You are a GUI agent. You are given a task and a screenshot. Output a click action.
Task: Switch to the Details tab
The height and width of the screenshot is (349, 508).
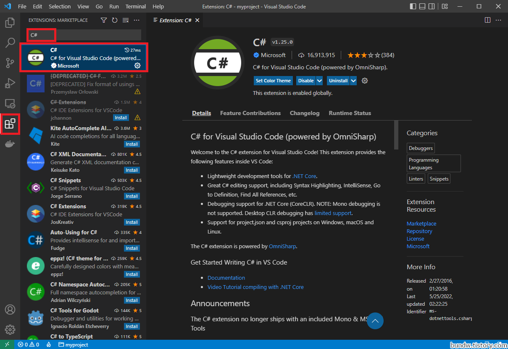(201, 113)
